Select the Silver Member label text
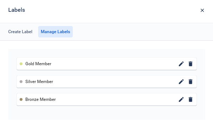Viewport: 213px width, 134px height. 39,82
